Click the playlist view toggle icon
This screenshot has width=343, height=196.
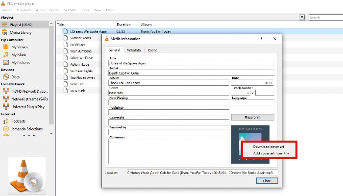point(302,17)
